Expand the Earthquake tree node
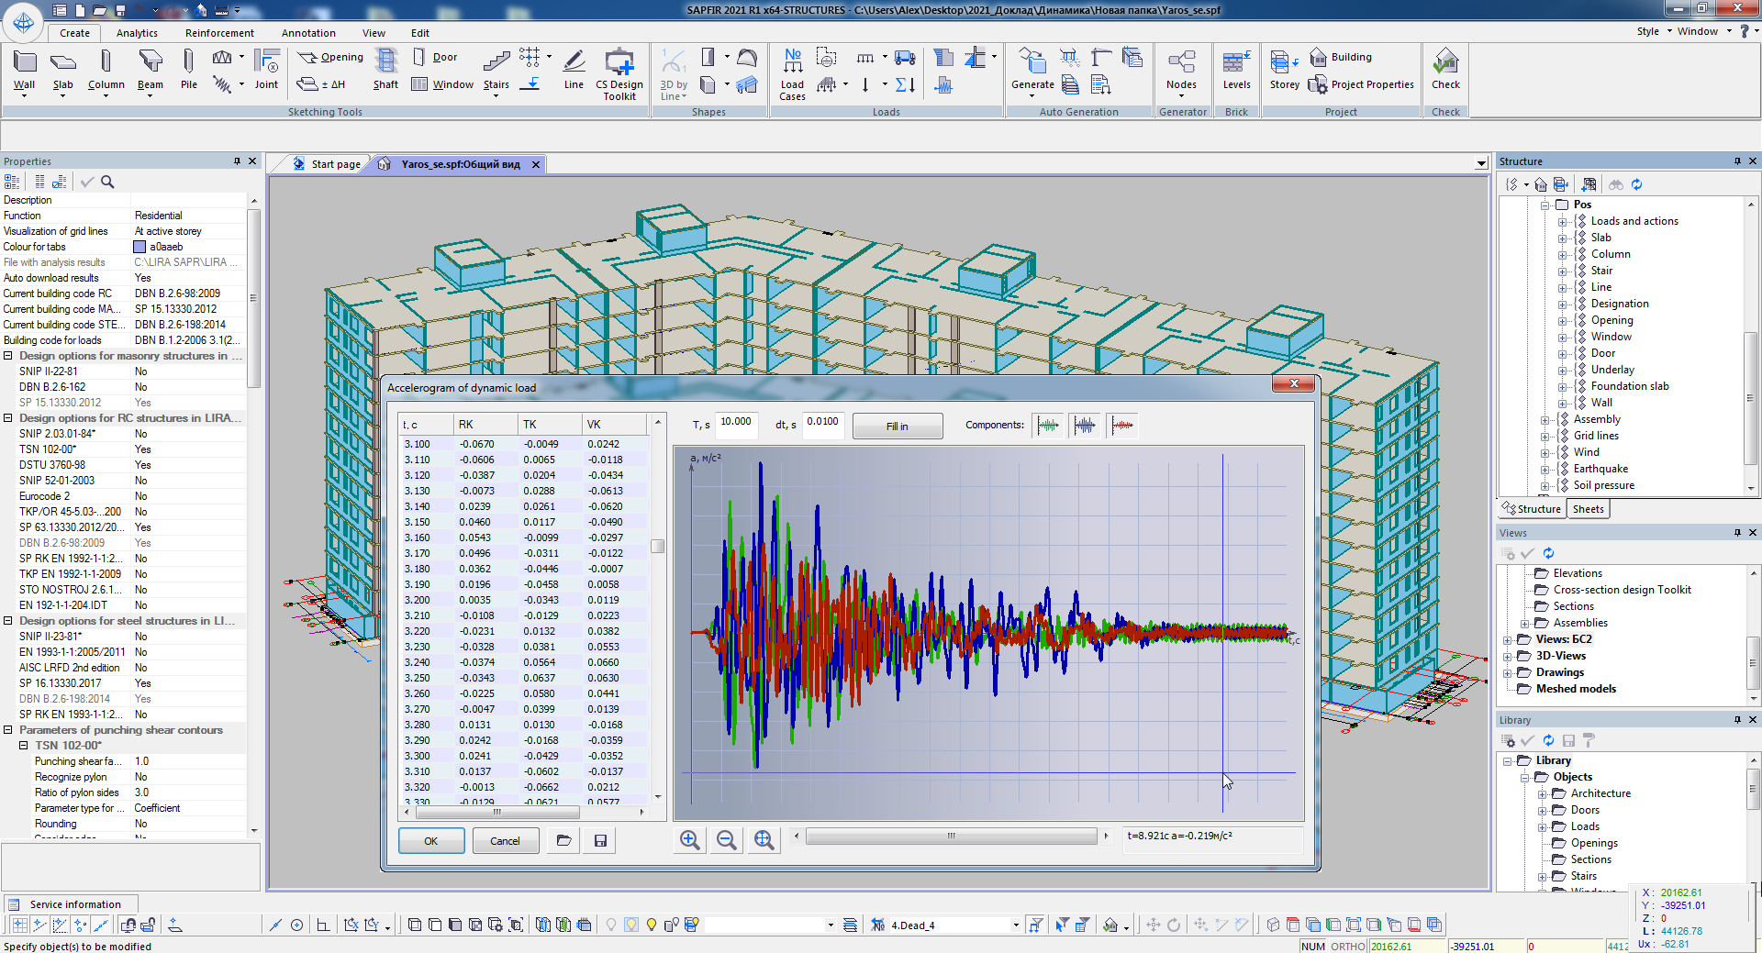Screen dimensions: 1762x953 1545,470
